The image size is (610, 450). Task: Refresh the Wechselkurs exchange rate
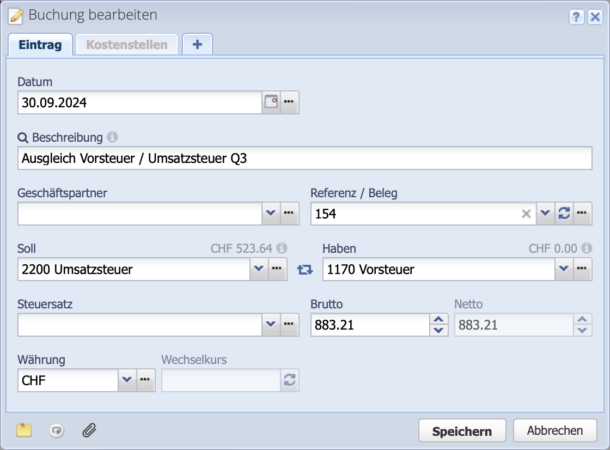click(x=290, y=380)
